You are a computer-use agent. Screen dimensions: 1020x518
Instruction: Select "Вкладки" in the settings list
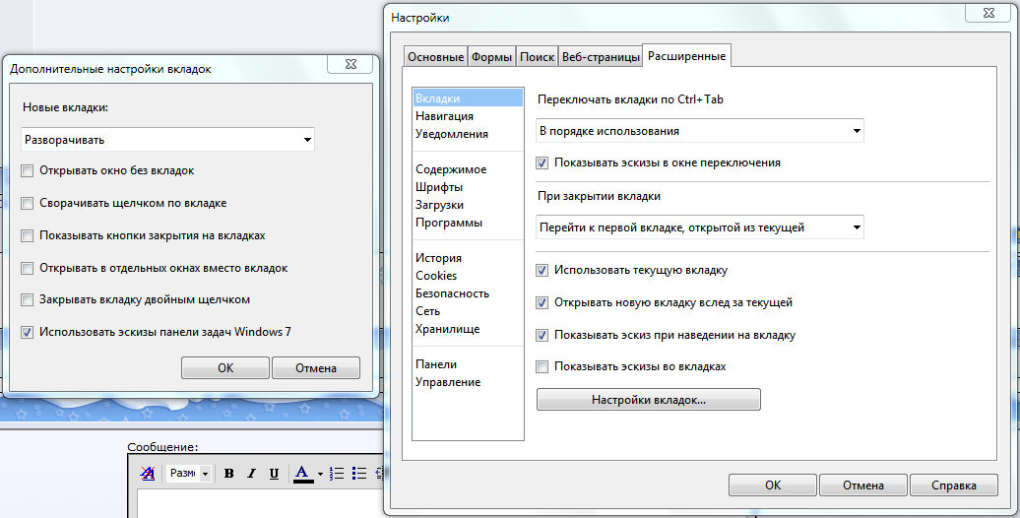coord(468,98)
